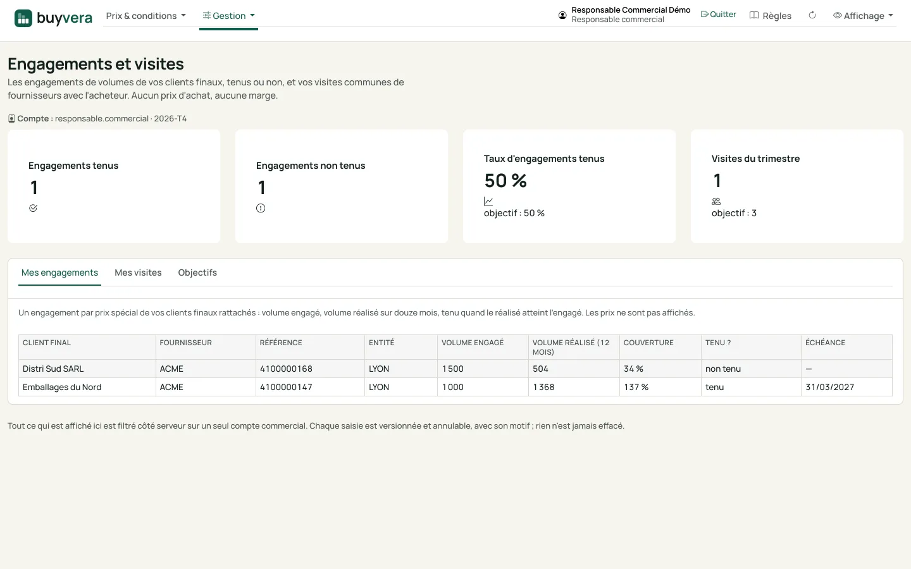The image size is (911, 569).
Task: Click the VOLUME RÉALISÉ (12 MOIS) header
Action: click(574, 347)
